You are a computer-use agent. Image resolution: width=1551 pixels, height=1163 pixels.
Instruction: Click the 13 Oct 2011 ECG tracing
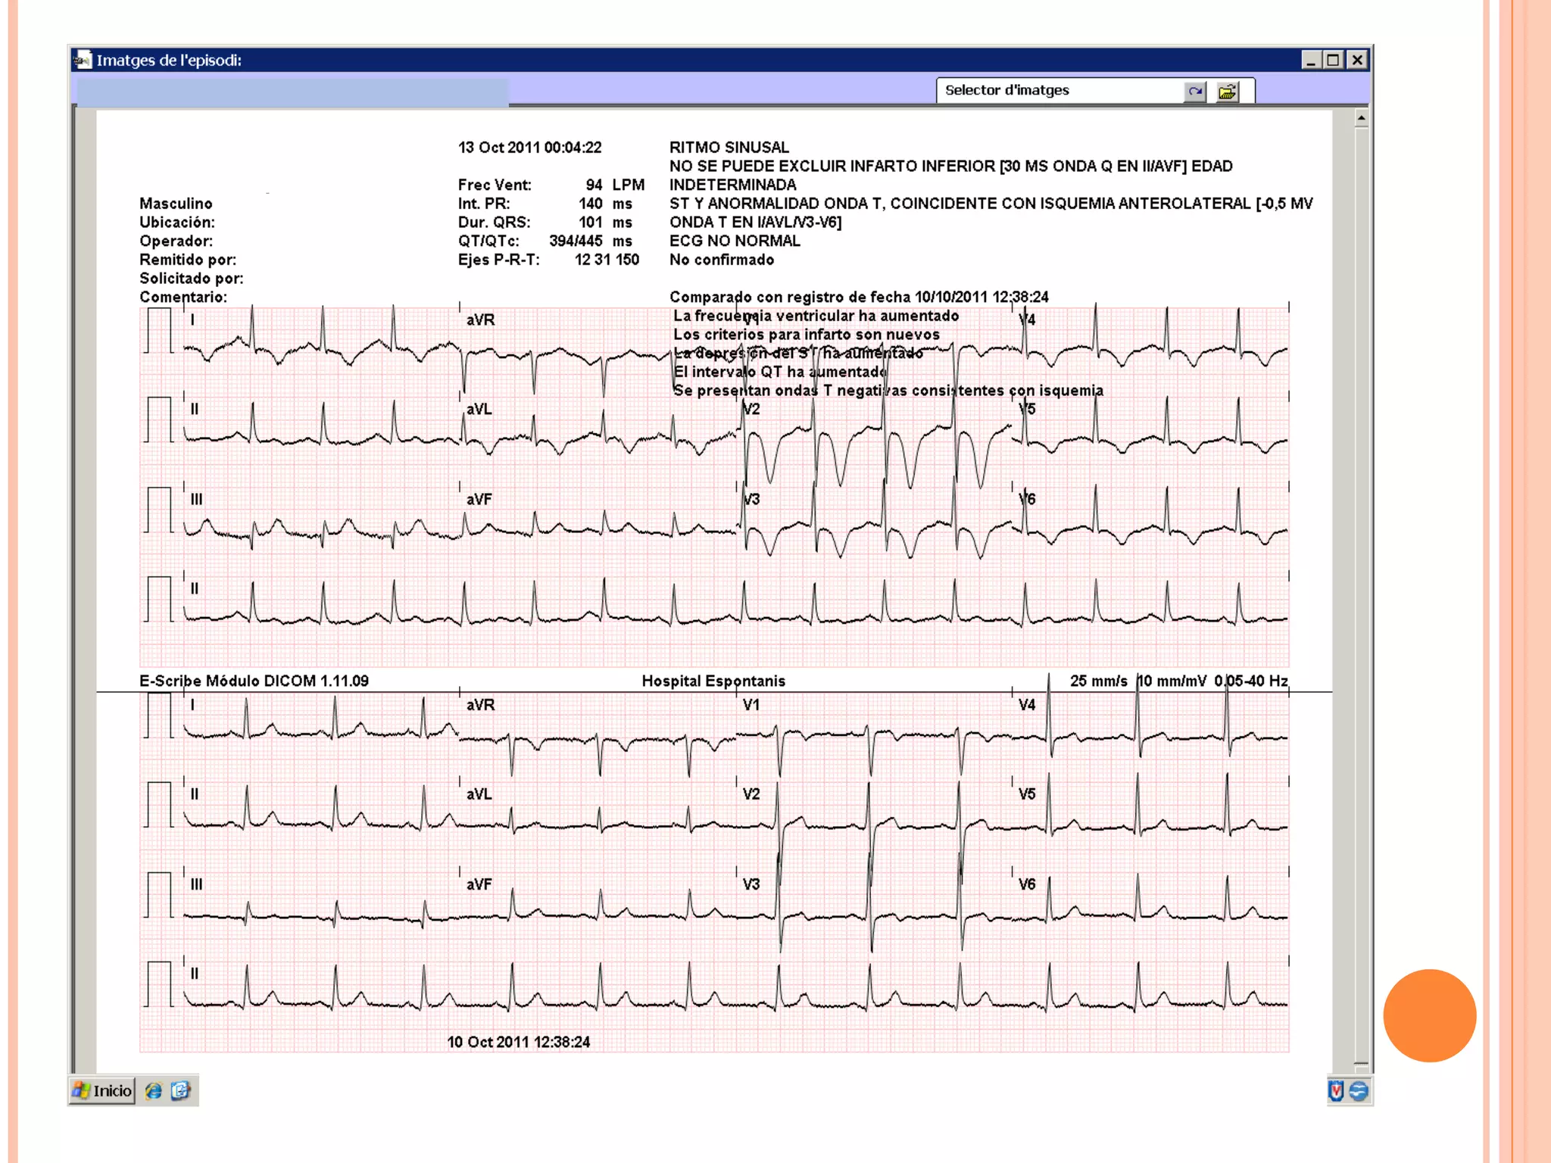coord(714,485)
